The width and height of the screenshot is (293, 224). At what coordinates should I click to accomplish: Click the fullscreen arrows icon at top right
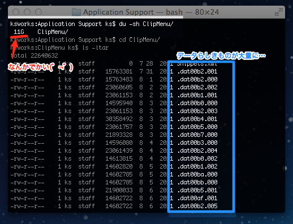279,12
